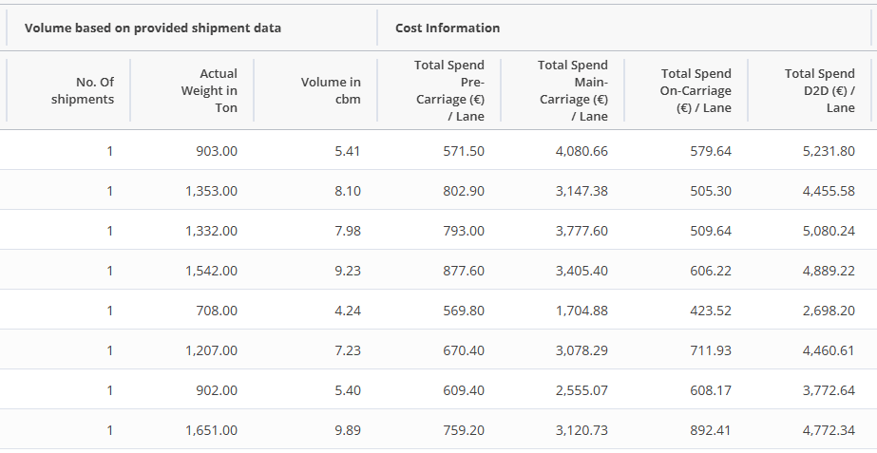877x453 pixels.
Task: Select on-carriage spend 606.22
Action: [711, 271]
